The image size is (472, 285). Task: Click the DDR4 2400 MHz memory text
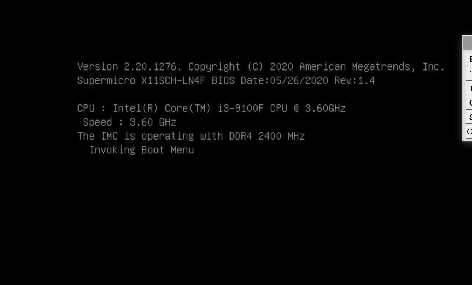[x=267, y=136]
